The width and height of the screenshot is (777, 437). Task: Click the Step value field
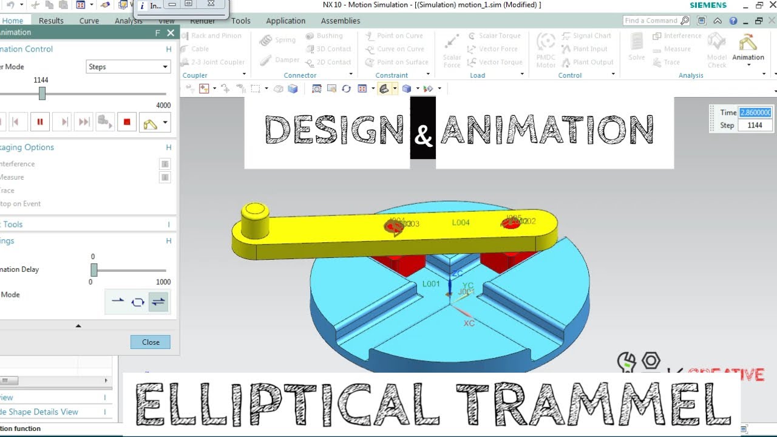[755, 125]
